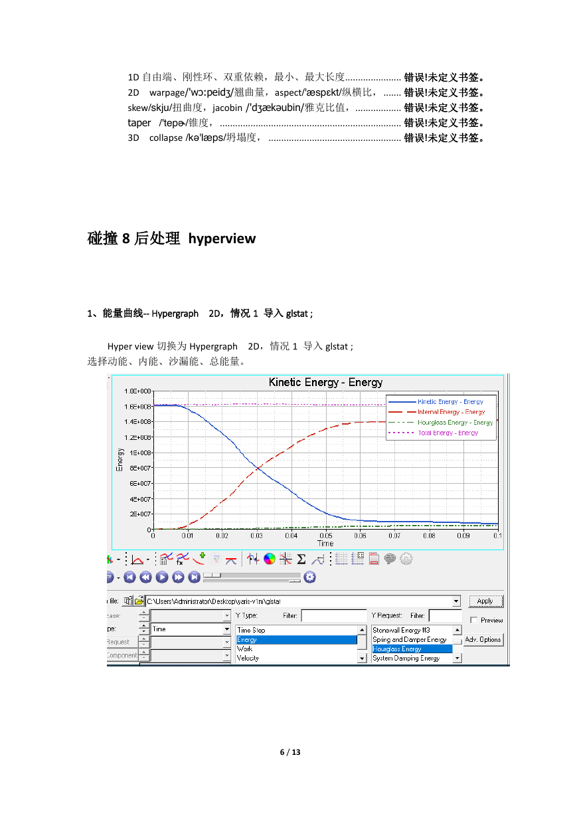Click the data file list icon
Screen dimensions: 577x816
[x=128, y=601]
